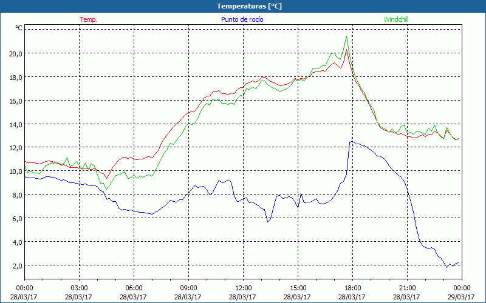
Task: Select the blue 'Punto de rocío' legend label
Action: (x=242, y=19)
